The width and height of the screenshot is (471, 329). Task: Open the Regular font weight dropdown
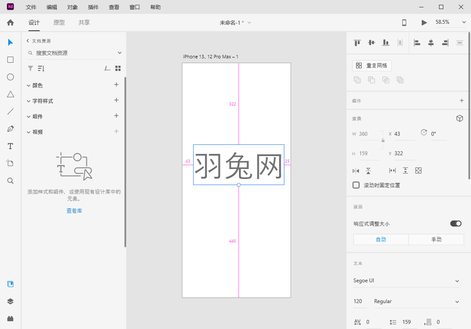416,301
